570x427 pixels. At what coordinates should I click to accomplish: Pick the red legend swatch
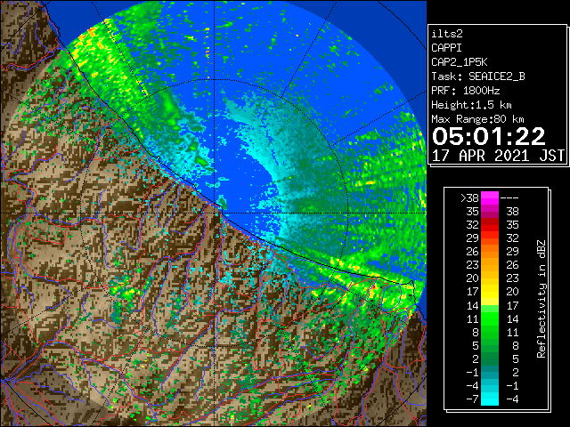(490, 225)
